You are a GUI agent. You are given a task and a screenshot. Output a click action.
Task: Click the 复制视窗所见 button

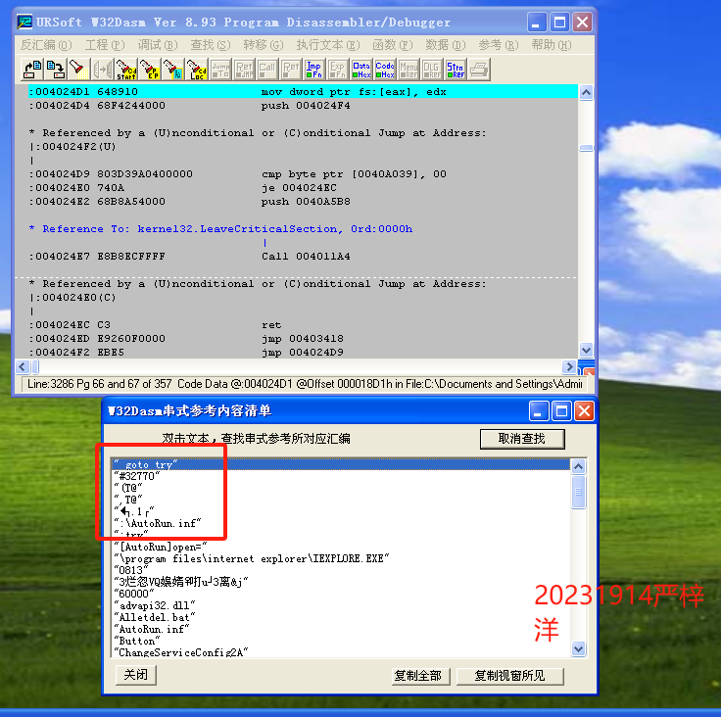tap(509, 676)
